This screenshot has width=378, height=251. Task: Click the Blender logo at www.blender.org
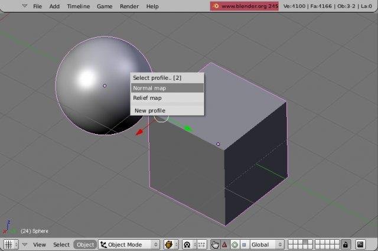[x=216, y=6]
